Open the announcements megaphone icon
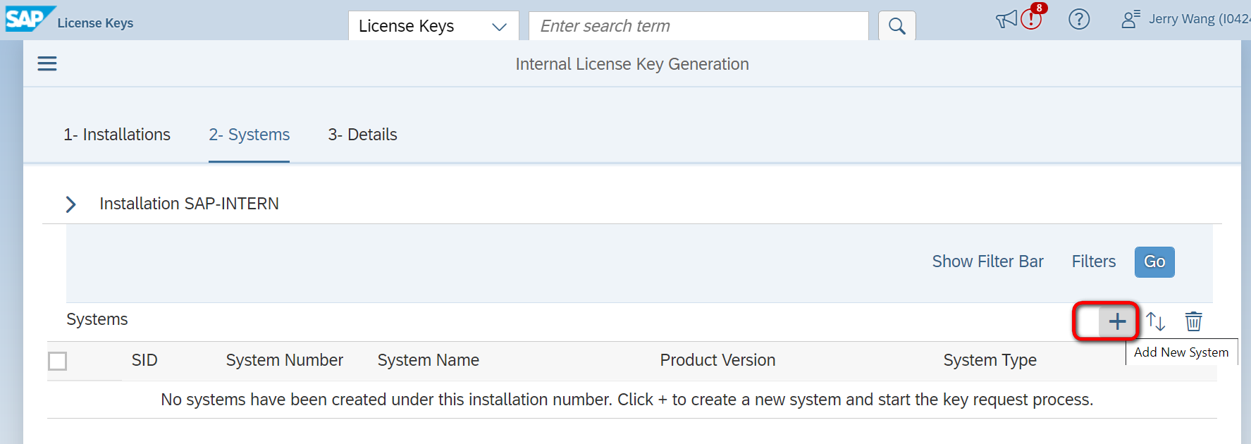The height and width of the screenshot is (444, 1251). click(1006, 19)
